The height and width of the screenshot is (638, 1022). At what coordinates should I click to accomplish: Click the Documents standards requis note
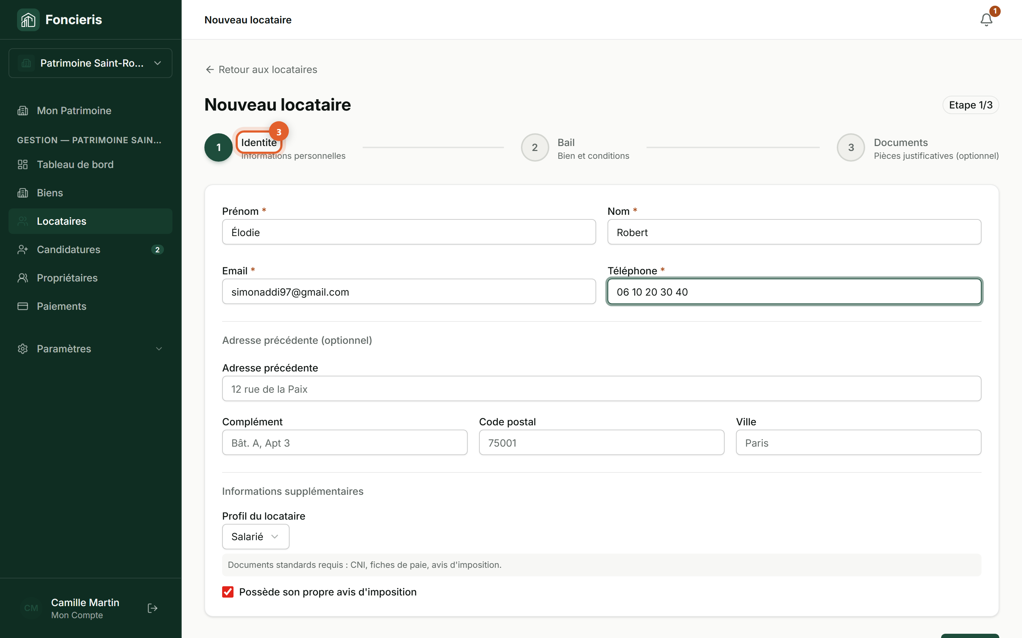tap(601, 565)
